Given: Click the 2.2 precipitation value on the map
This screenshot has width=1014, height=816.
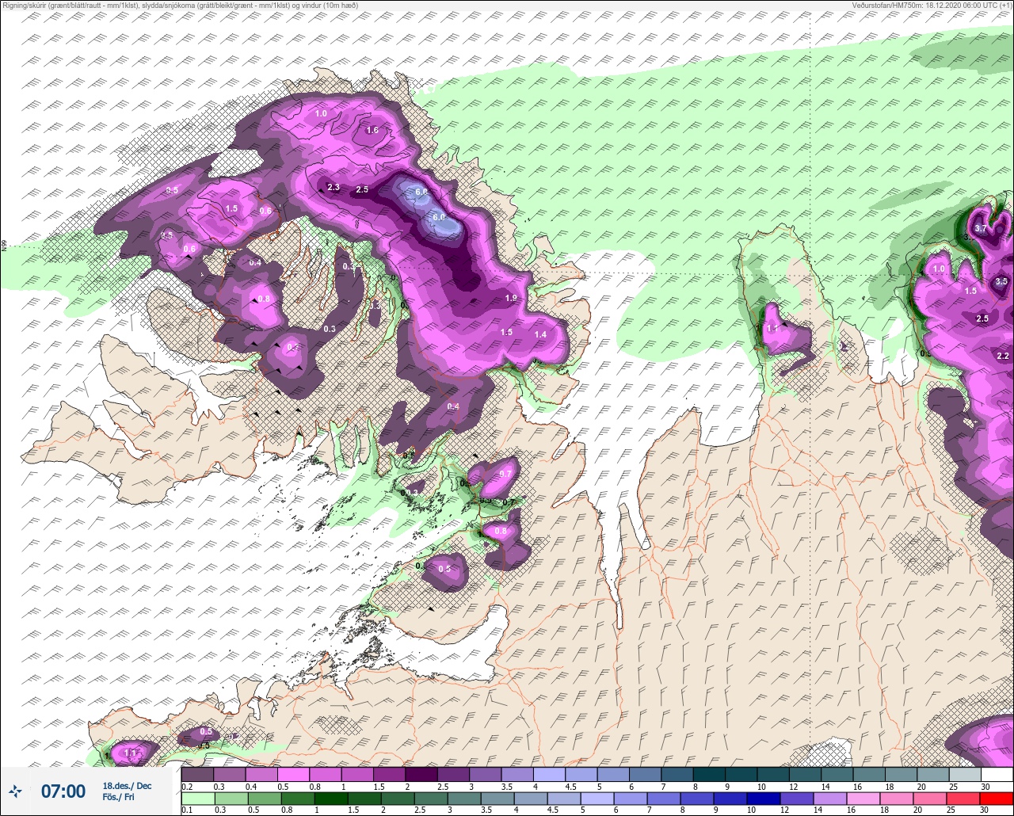Looking at the screenshot, I should pyautogui.click(x=1003, y=356).
